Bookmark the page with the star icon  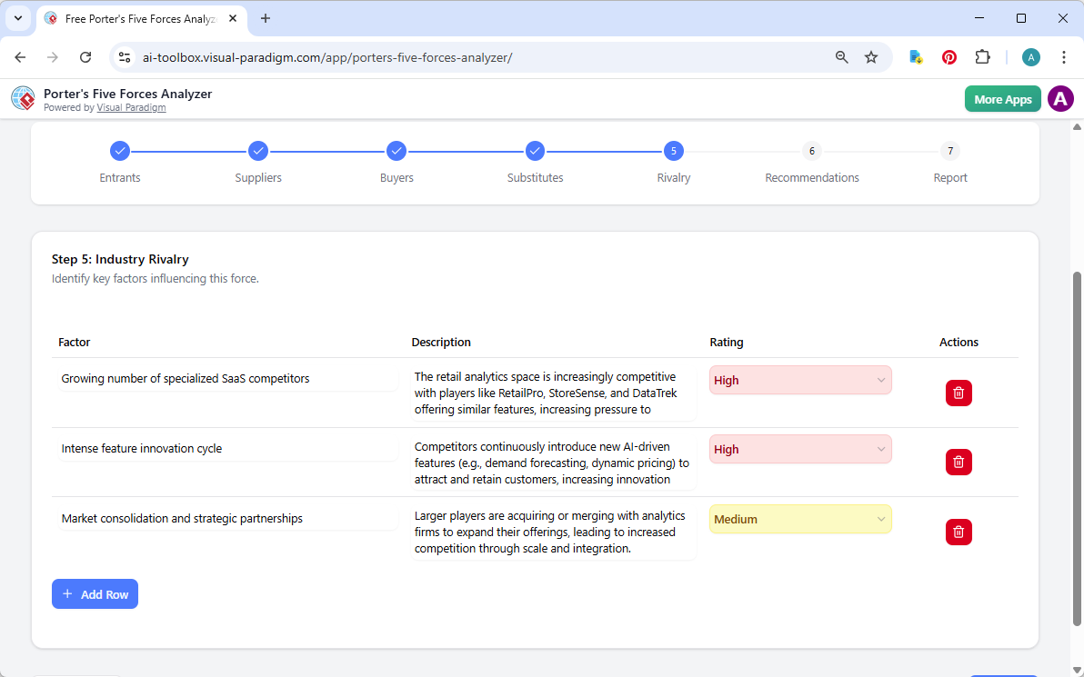point(871,56)
